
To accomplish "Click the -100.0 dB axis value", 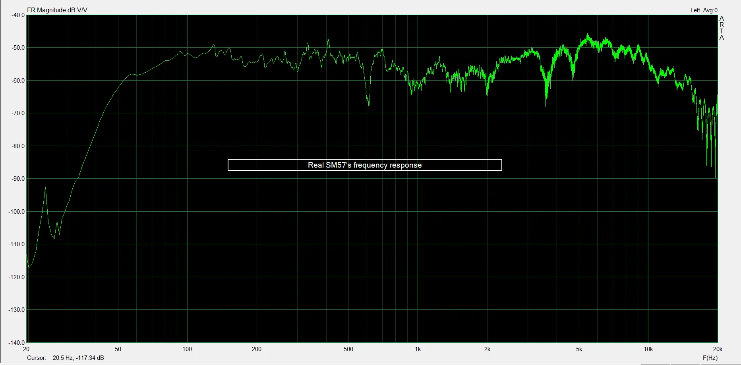I will pos(16,212).
